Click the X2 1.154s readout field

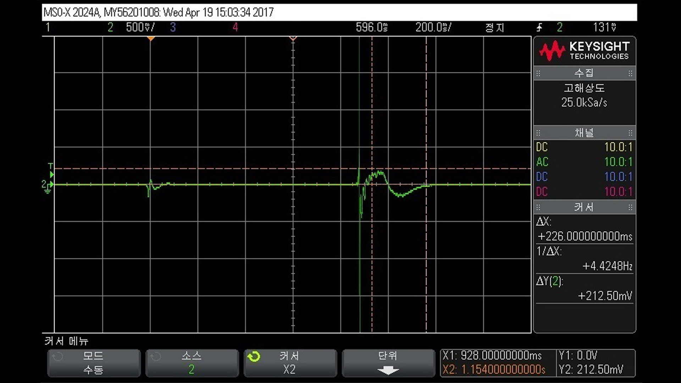494,370
